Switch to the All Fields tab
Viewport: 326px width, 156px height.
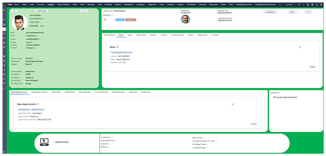(x=215, y=35)
